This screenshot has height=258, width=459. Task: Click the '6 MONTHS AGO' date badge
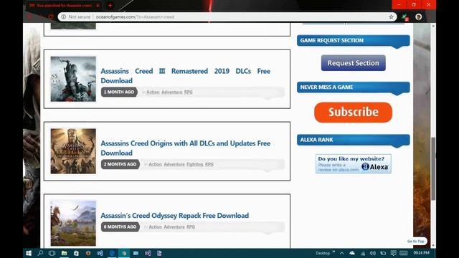point(120,227)
